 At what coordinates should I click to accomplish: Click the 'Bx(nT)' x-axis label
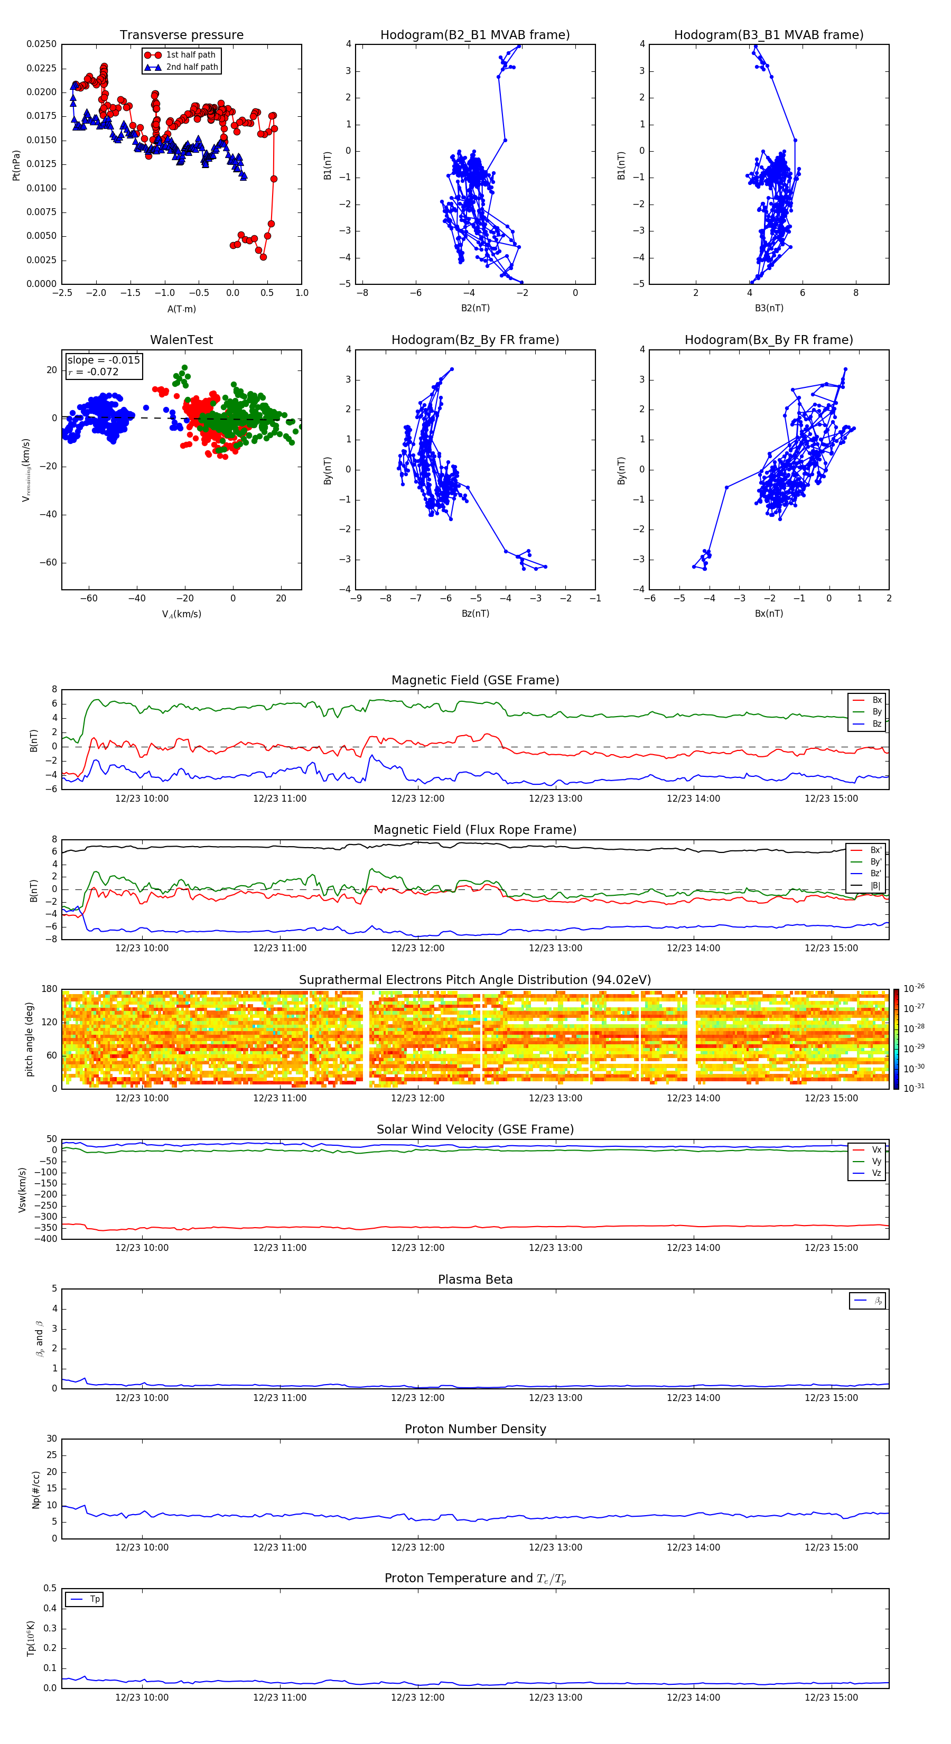click(x=769, y=614)
